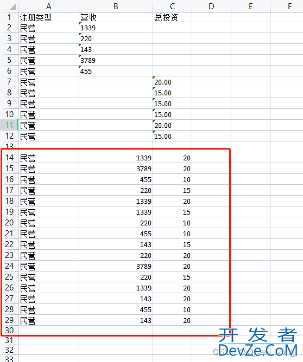Select column E header
The height and width of the screenshot is (362, 303).
tap(250, 7)
